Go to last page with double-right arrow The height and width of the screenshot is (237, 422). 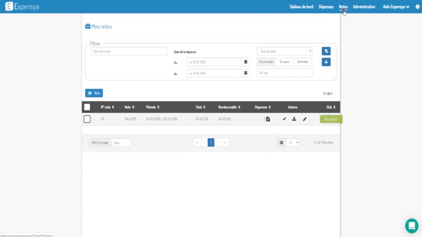[x=224, y=142]
